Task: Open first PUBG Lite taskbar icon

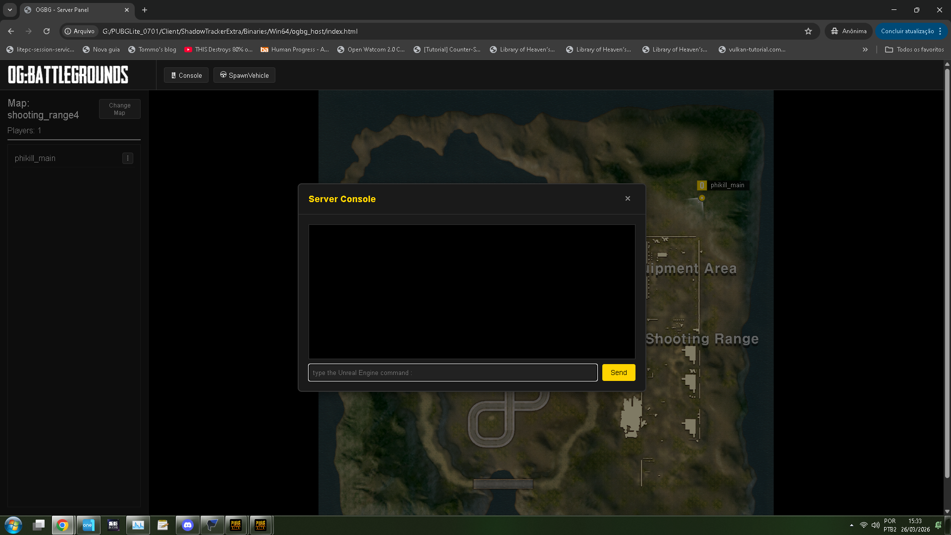Action: (x=236, y=525)
